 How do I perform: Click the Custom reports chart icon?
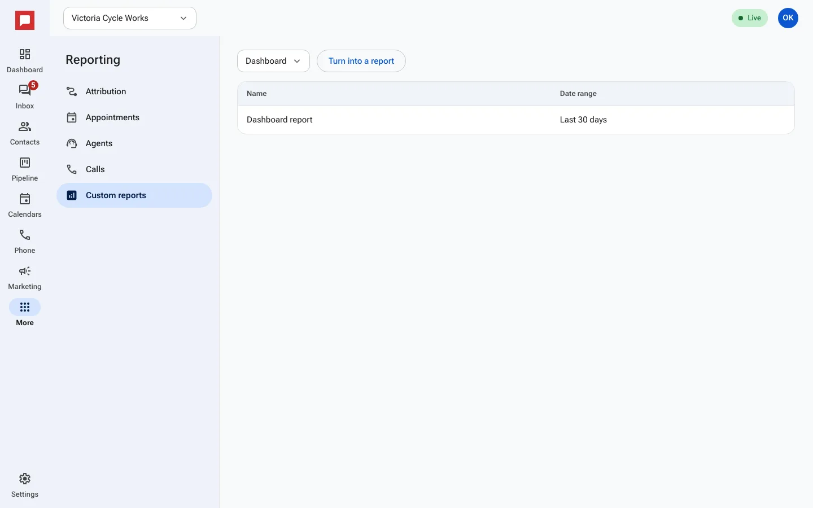click(72, 195)
